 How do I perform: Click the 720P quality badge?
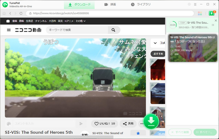click(182, 23)
